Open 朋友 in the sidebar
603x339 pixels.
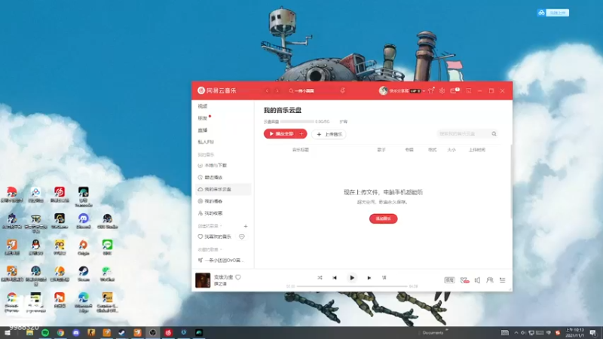pyautogui.click(x=203, y=118)
